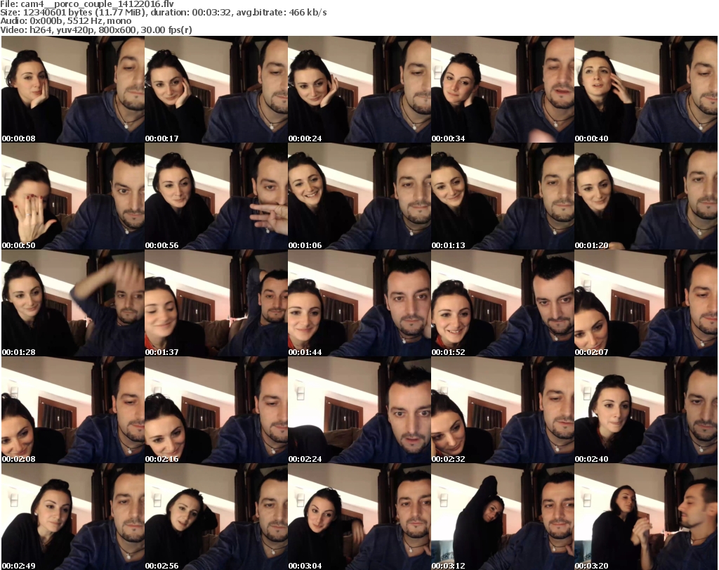Viewport: 719px width, 570px height.
Task: Select the thumbnail timestamped 00:00:50
Action: click(73, 196)
